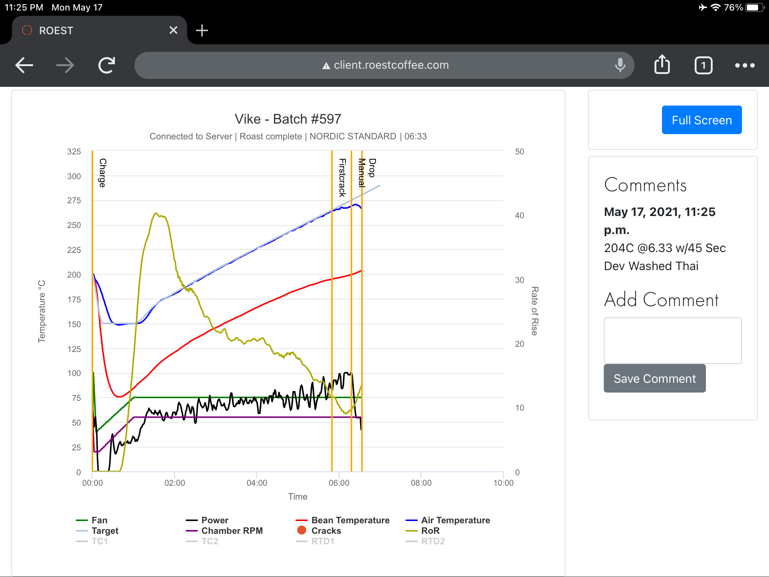Open the three-dot browser menu

745,65
